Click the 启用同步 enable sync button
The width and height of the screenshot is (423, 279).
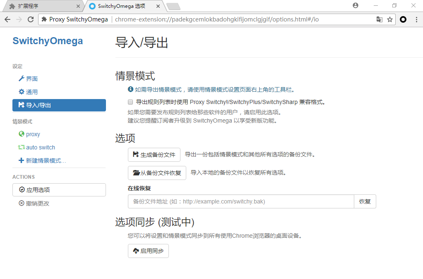point(148,251)
